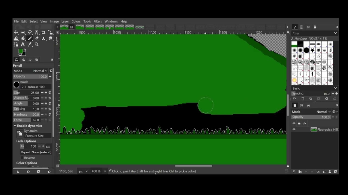Reset tool options to defaults icon
The image size is (348, 195).
click(49, 172)
